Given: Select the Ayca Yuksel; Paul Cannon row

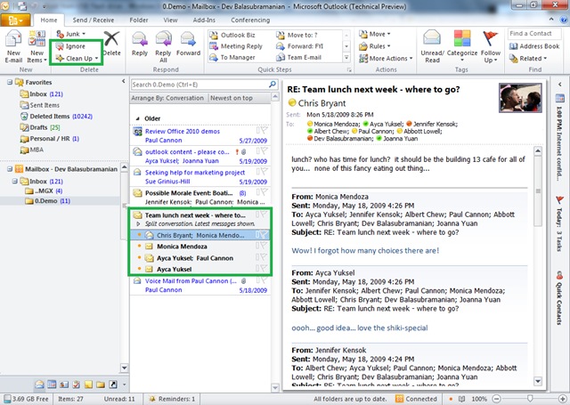Looking at the screenshot, I should click(200, 258).
